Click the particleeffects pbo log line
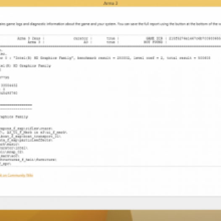221x221 pixels. click(26, 140)
